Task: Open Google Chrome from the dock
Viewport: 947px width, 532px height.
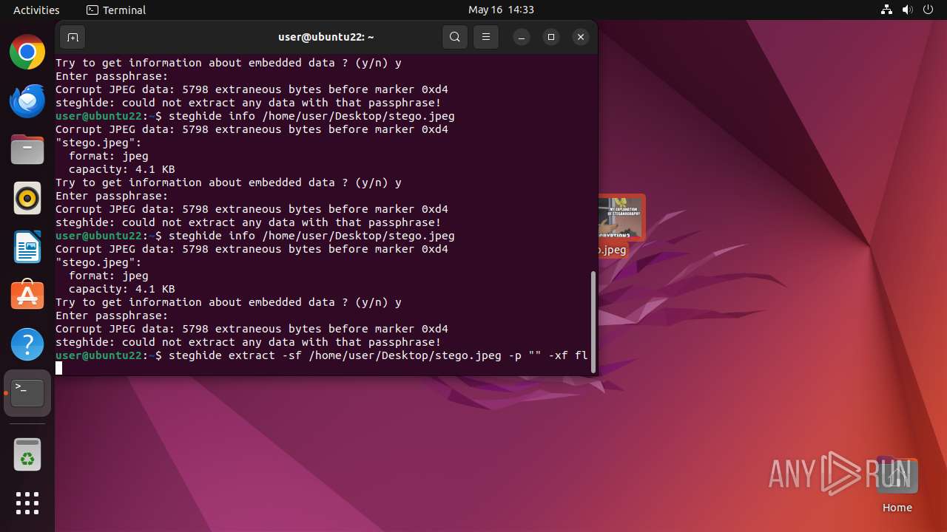Action: [x=27, y=52]
